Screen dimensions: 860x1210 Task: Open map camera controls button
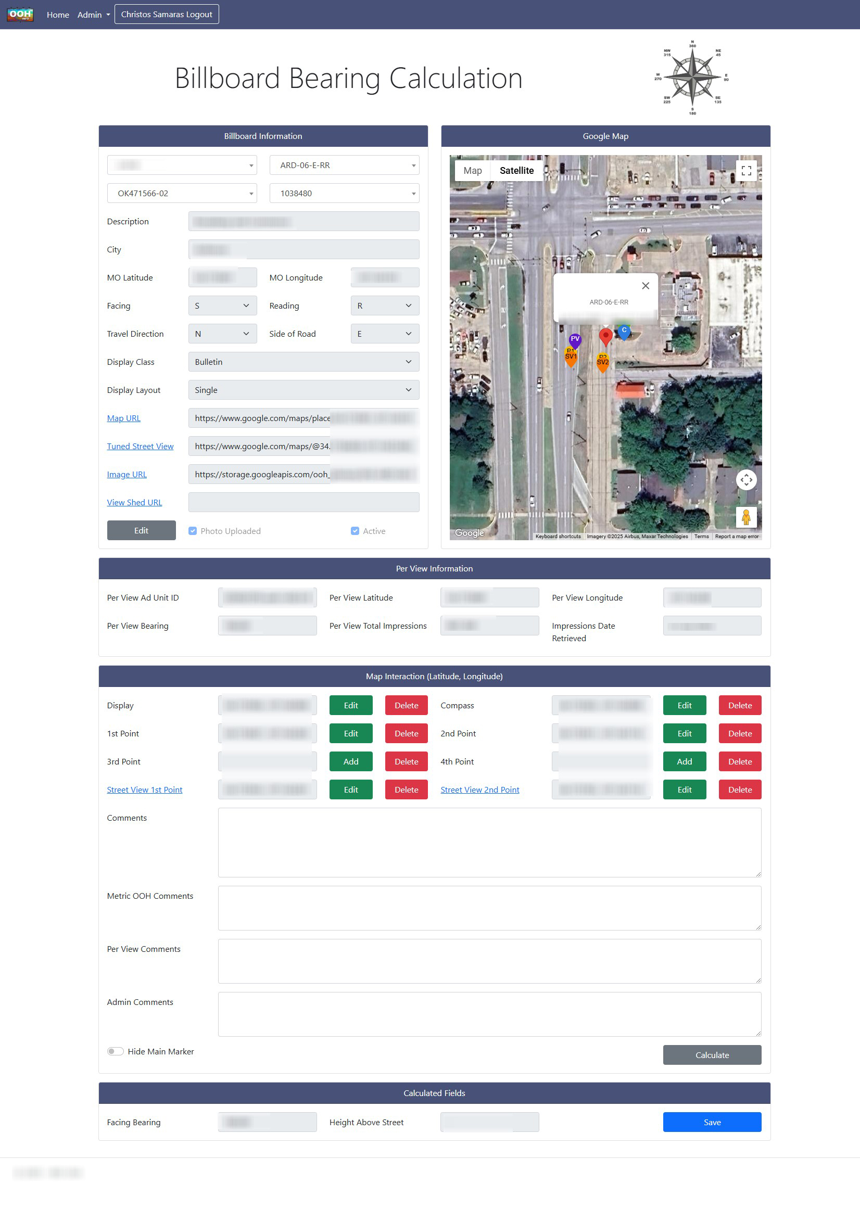(746, 479)
